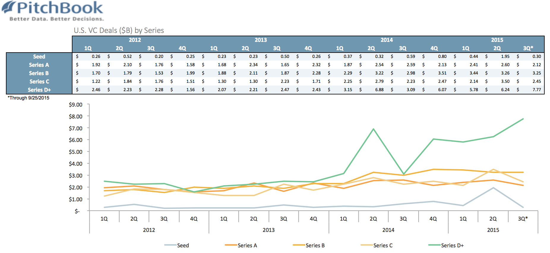Screen dimensions: 550x253
Task: Select the Seed legend line swatch
Action: [170, 245]
